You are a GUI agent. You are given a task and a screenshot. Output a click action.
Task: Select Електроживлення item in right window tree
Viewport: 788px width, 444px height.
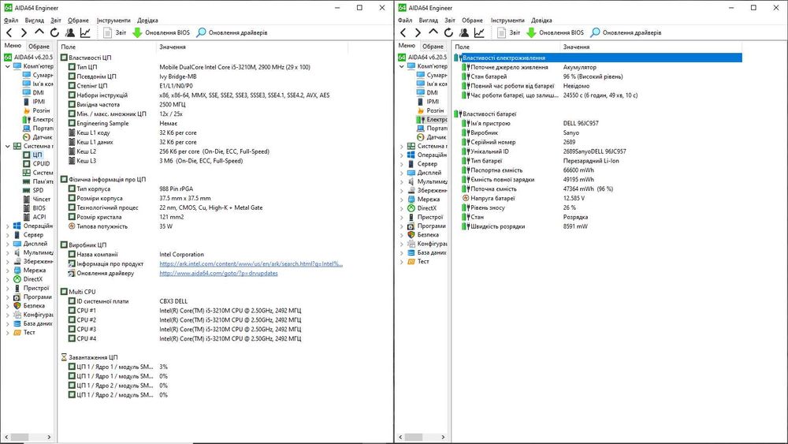point(437,120)
